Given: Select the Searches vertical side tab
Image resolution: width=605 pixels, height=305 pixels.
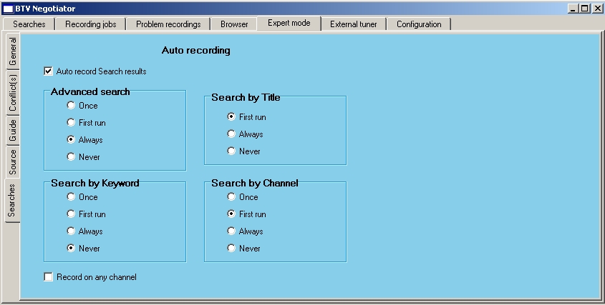Looking at the screenshot, I should [11, 200].
